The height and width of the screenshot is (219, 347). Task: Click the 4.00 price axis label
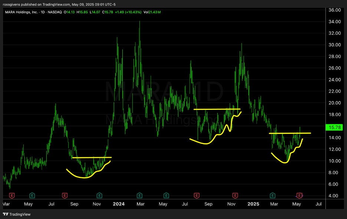click(333, 196)
